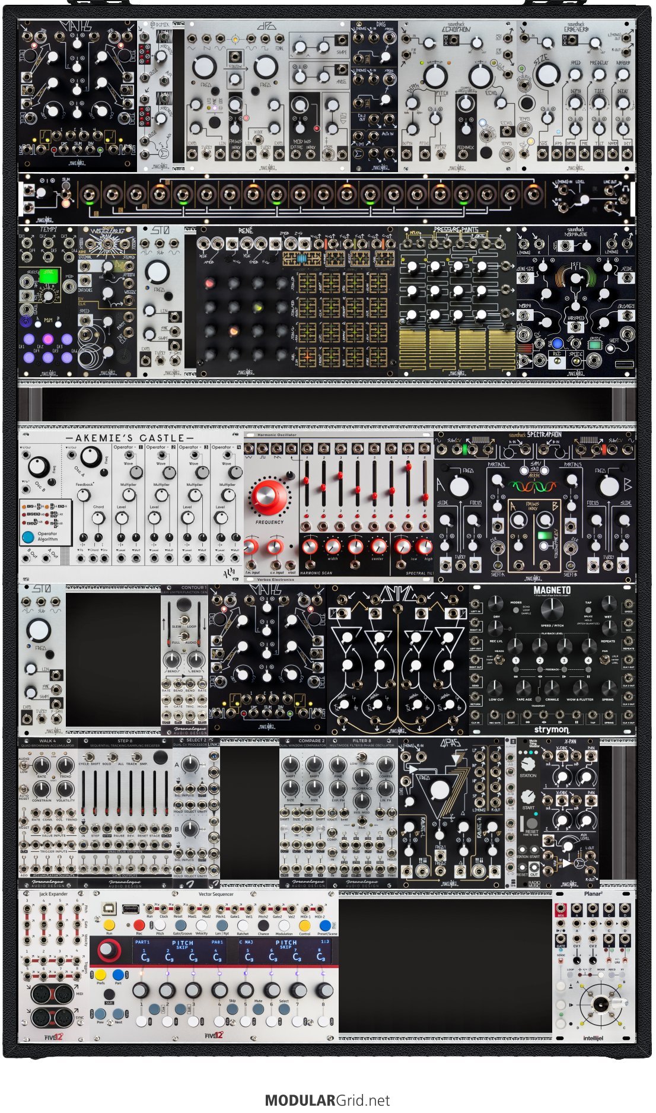The width and height of the screenshot is (656, 1113).
Task: Flip the Low/Audio switch on Filter 8
Action: tap(362, 758)
